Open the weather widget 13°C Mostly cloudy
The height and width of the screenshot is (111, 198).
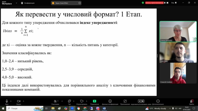tap(156, 108)
